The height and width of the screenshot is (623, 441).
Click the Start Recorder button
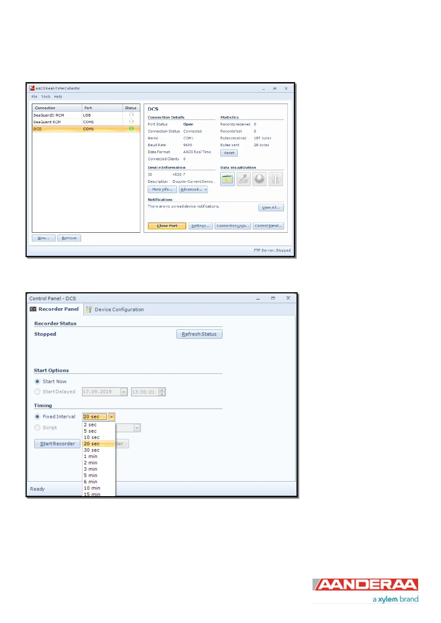(x=57, y=444)
